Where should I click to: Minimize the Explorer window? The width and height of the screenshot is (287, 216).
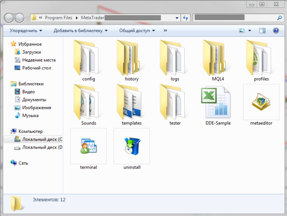(x=252, y=4)
